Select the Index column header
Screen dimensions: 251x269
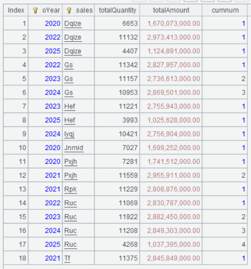coord(16,10)
